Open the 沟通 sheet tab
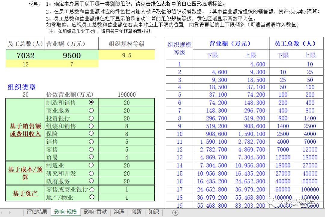 click(x=119, y=212)
